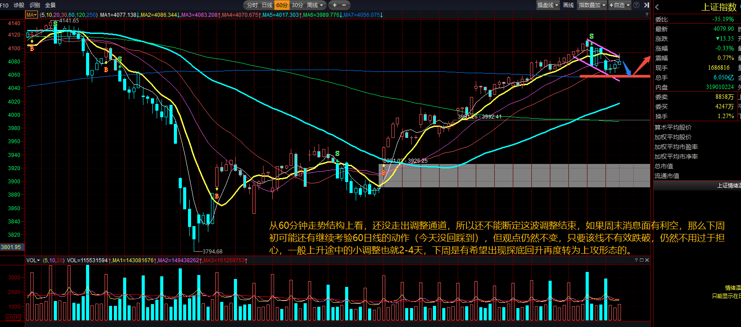The image size is (741, 327).
Task: Switch chart to 分时 view
Action: click(x=252, y=5)
